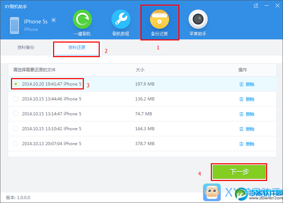The width and height of the screenshot is (283, 203).
Task: Click backup text 2014.10.15 13:44:46 iPhone 5
Action: click(52, 99)
